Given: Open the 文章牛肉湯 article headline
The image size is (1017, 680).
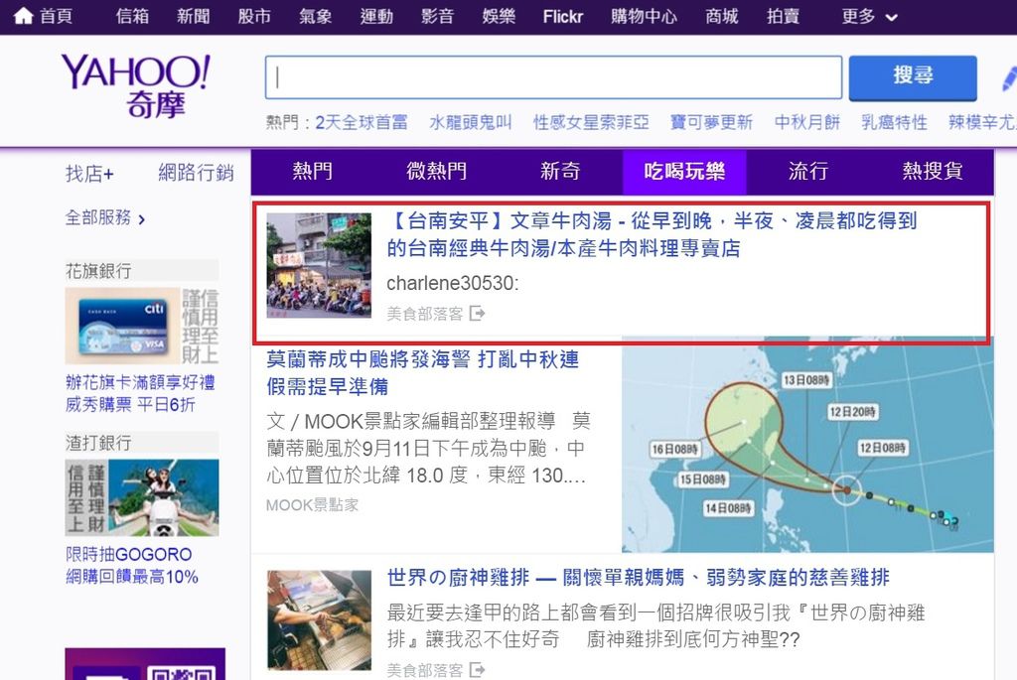Looking at the screenshot, I should pos(652,234).
